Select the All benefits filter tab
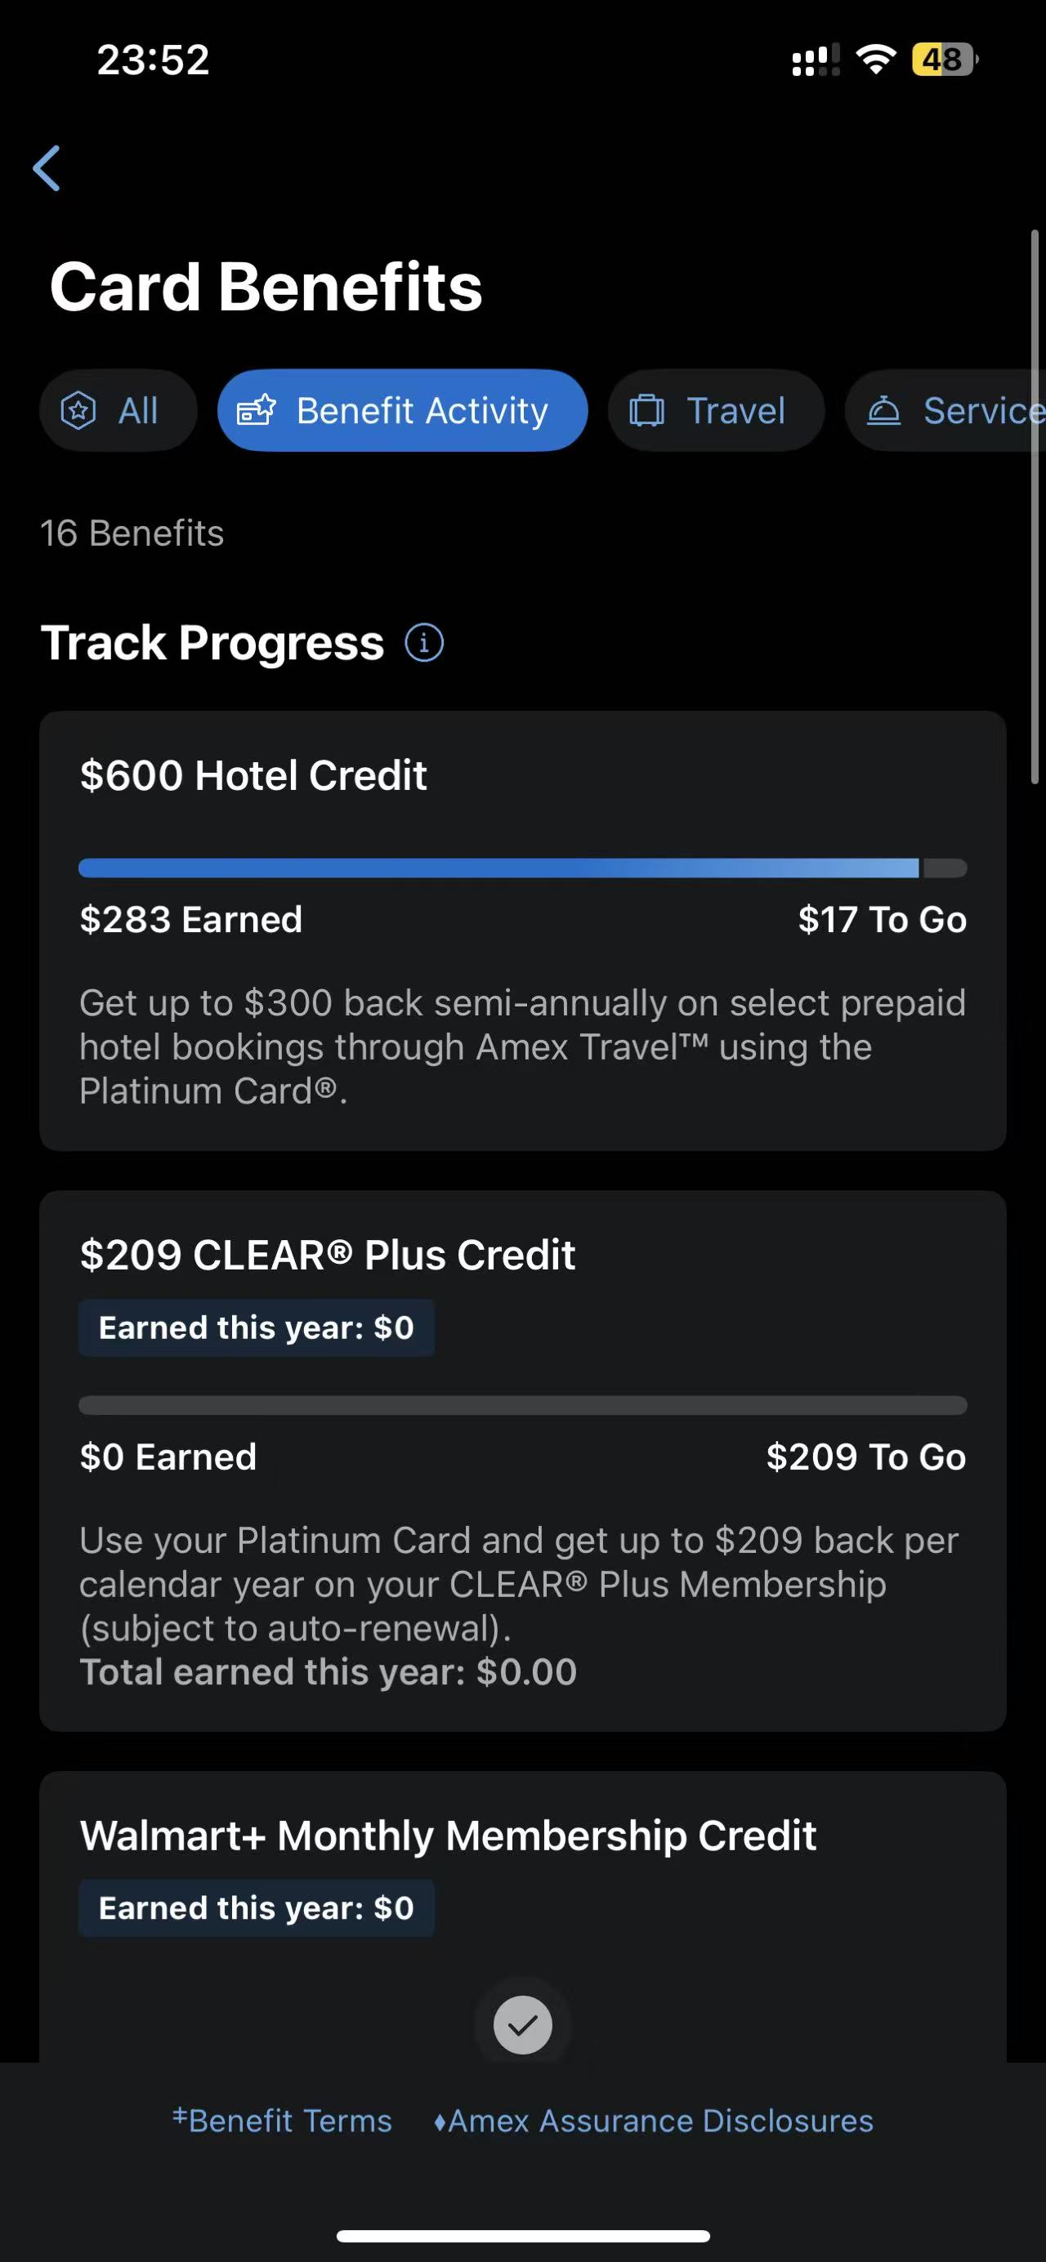 point(118,410)
